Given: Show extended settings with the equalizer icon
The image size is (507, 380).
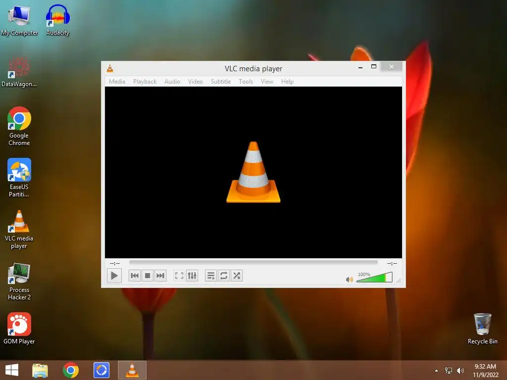Looking at the screenshot, I should (192, 276).
